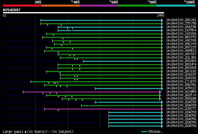Click the Large gaps legend text
198x134 pixels.
(38, 132)
